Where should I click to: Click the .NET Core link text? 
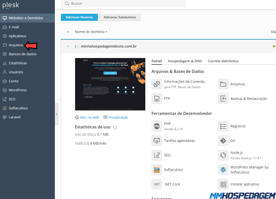pyautogui.click(x=172, y=184)
